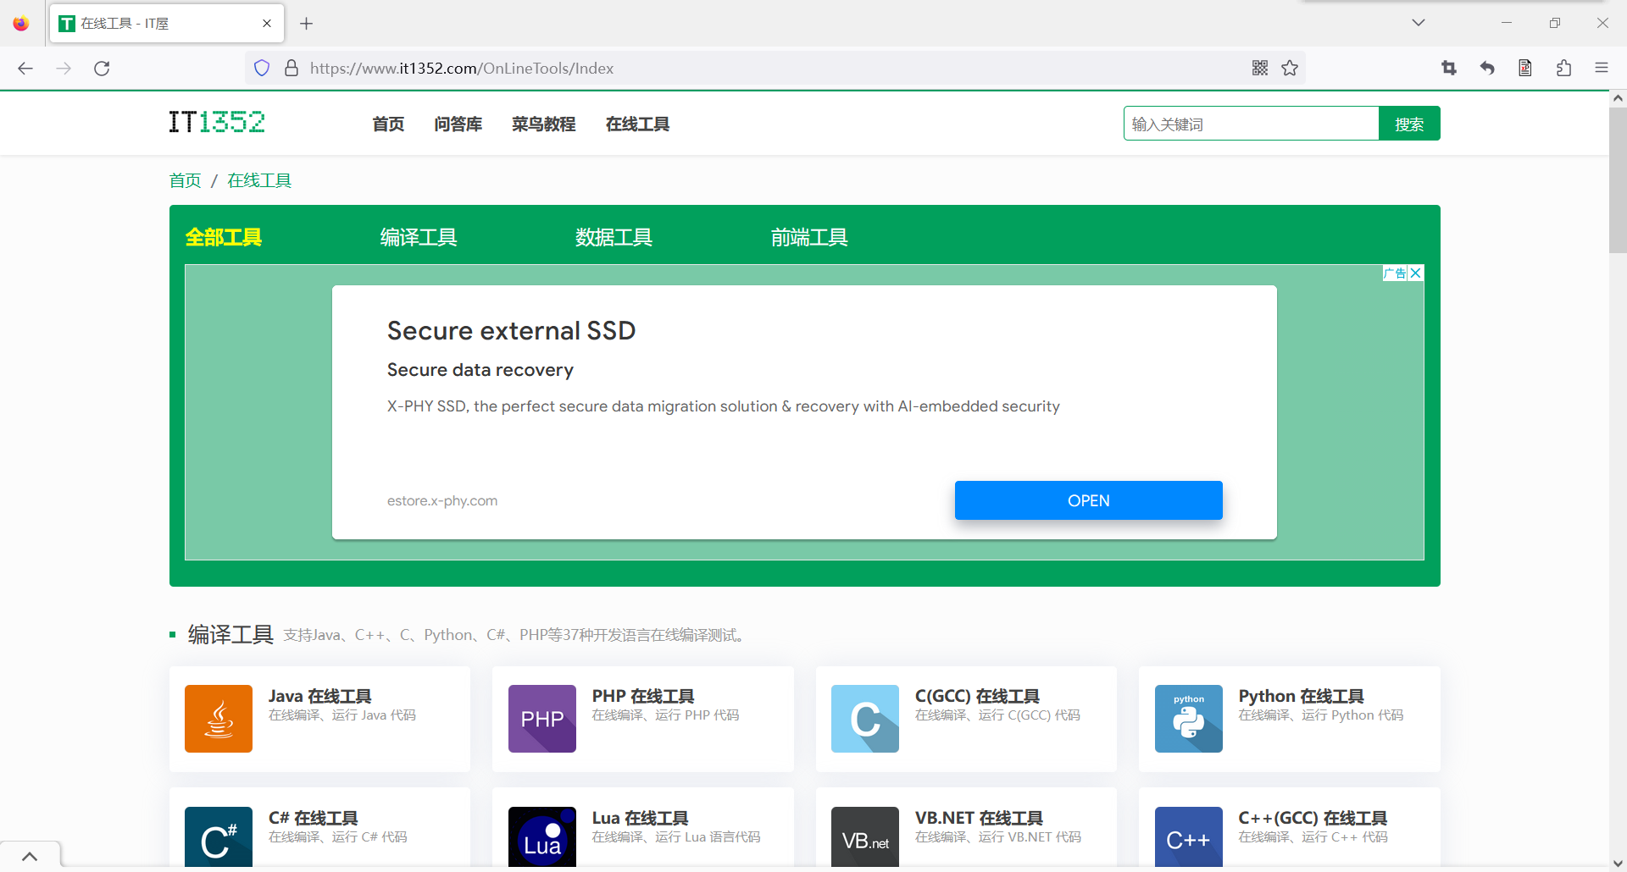Click the blue OPEN ad button

(1089, 500)
